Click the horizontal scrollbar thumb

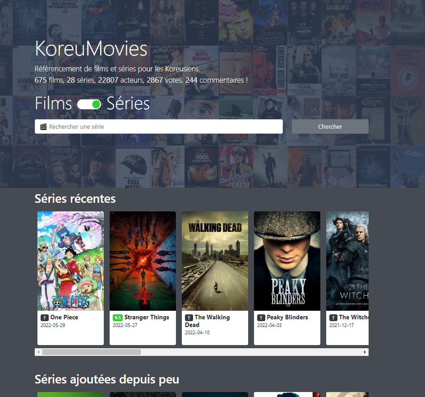[x=91, y=352]
